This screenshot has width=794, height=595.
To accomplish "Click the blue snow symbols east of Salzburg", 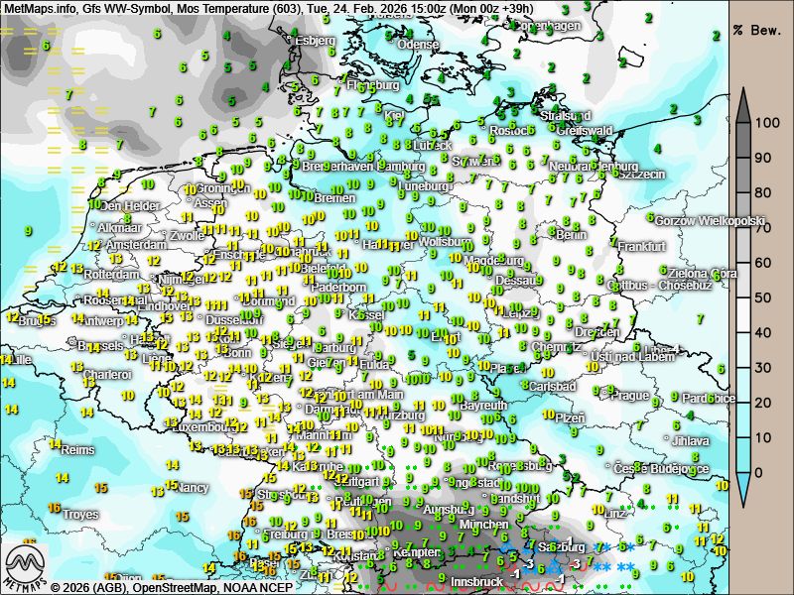I will [615, 568].
